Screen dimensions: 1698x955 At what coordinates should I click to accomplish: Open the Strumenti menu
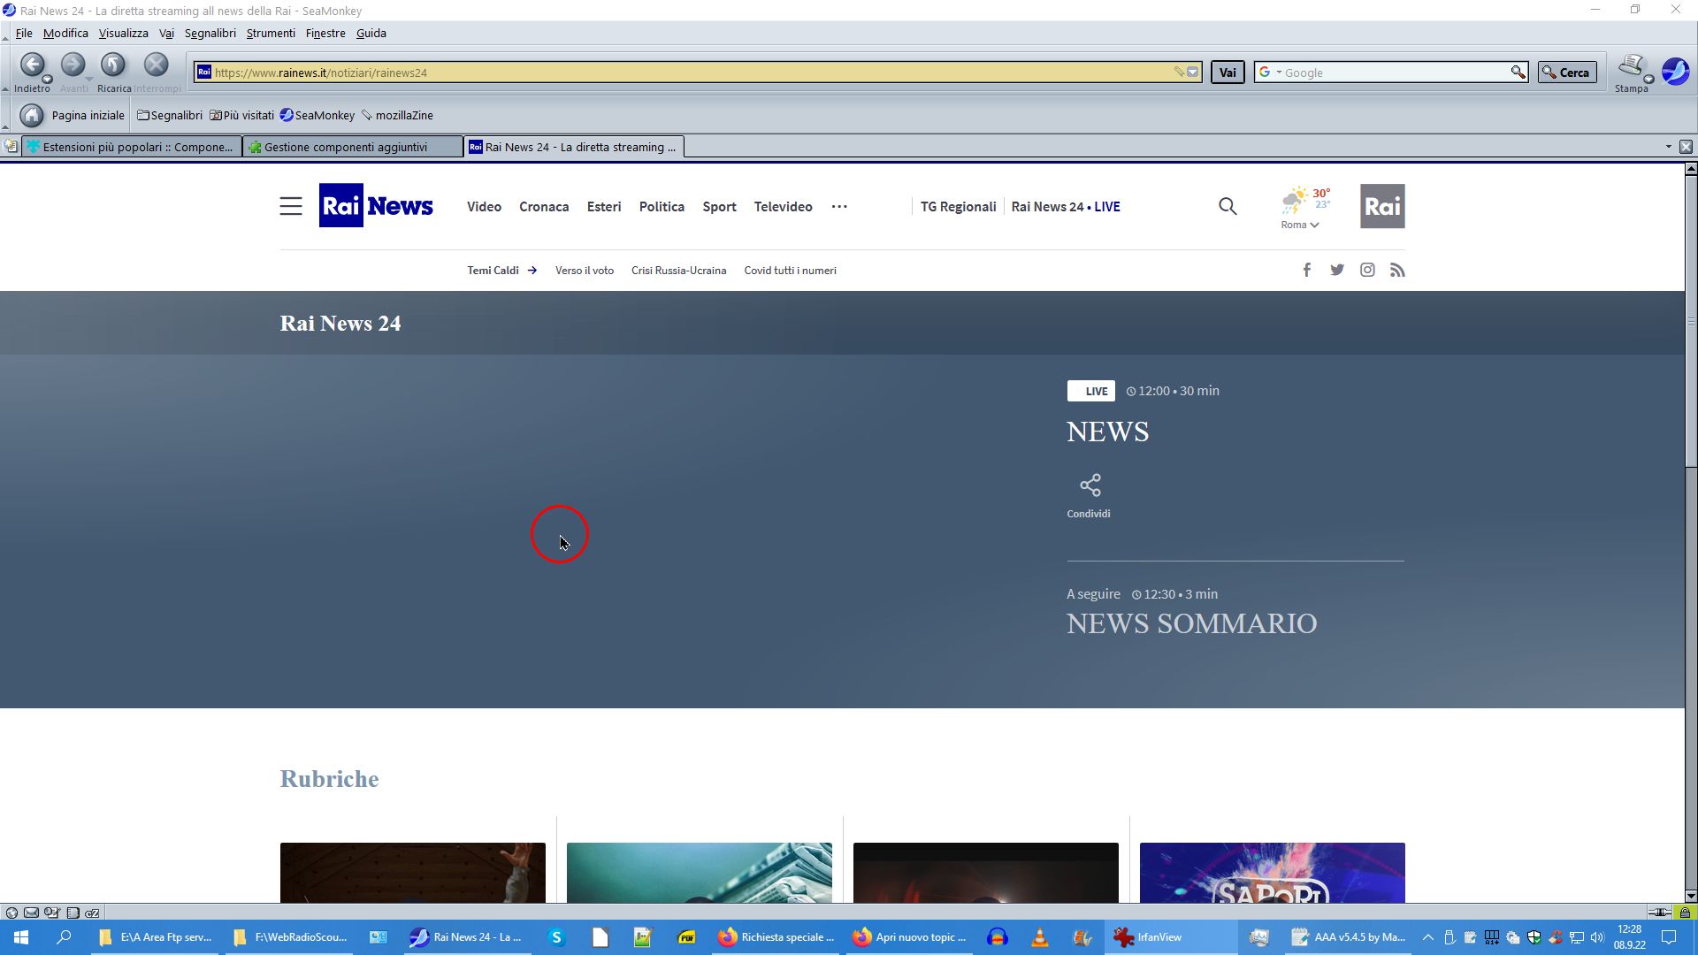(271, 33)
